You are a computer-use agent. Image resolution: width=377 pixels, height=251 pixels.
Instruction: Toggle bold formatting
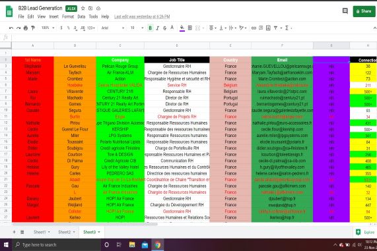[151, 28]
